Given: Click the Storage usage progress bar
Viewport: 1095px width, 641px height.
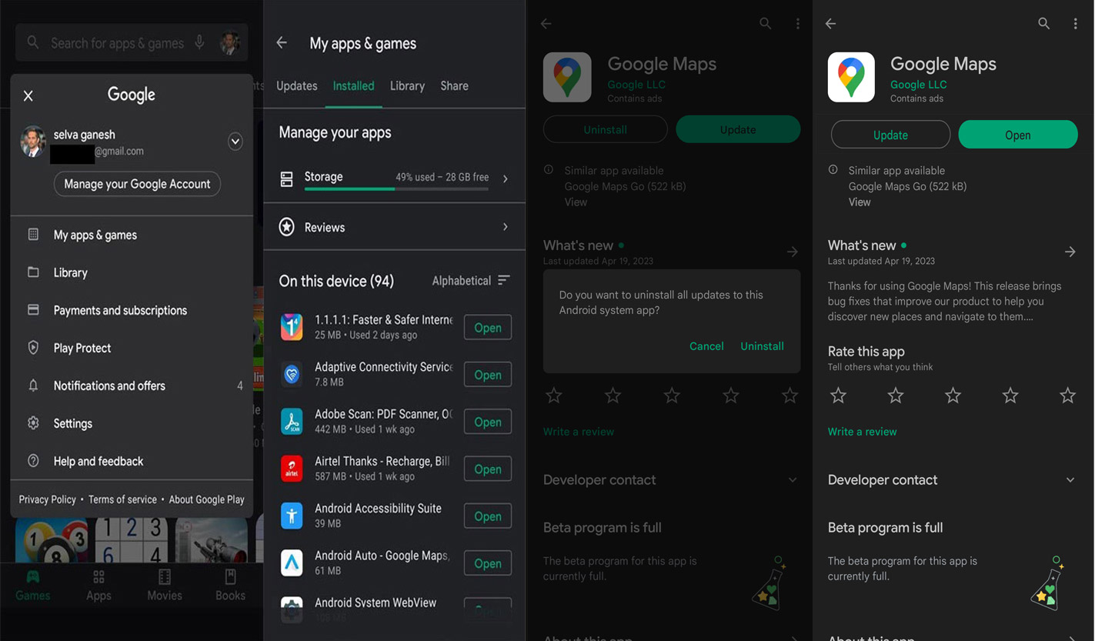Looking at the screenshot, I should [396, 189].
